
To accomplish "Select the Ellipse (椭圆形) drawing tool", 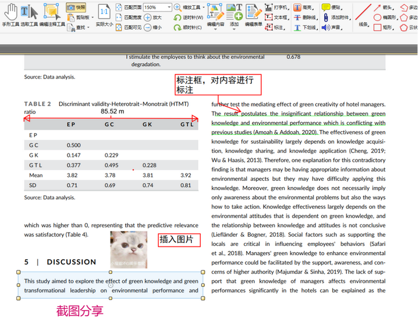I will (386, 17).
